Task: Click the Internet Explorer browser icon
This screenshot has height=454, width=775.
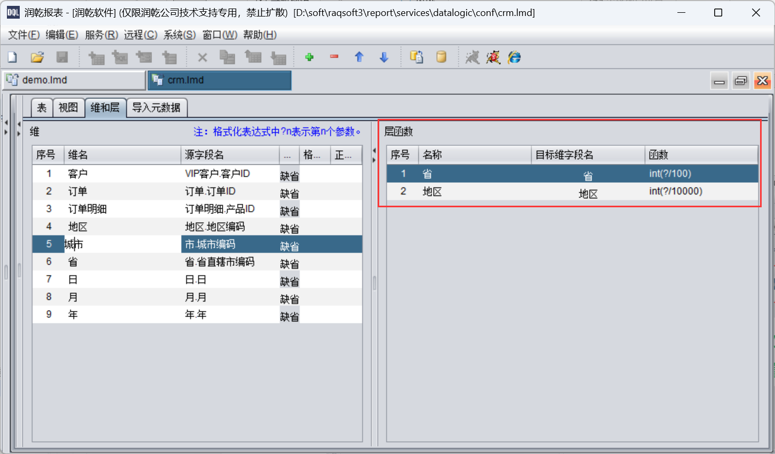Action: pos(514,57)
